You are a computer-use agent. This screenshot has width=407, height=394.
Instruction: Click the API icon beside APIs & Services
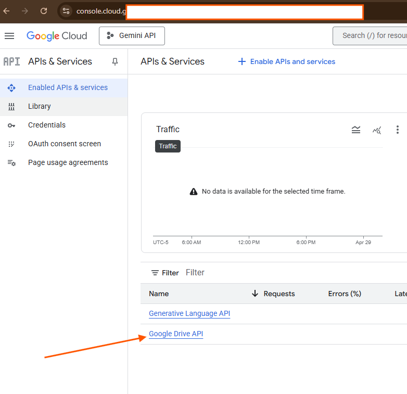[11, 61]
